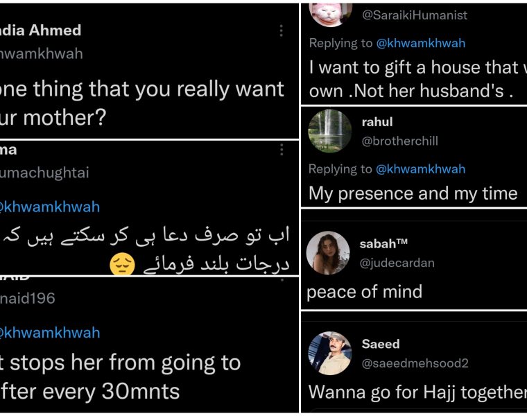Click Saeed's profile avatar
This screenshot has height=416, width=527.
pos(330,353)
